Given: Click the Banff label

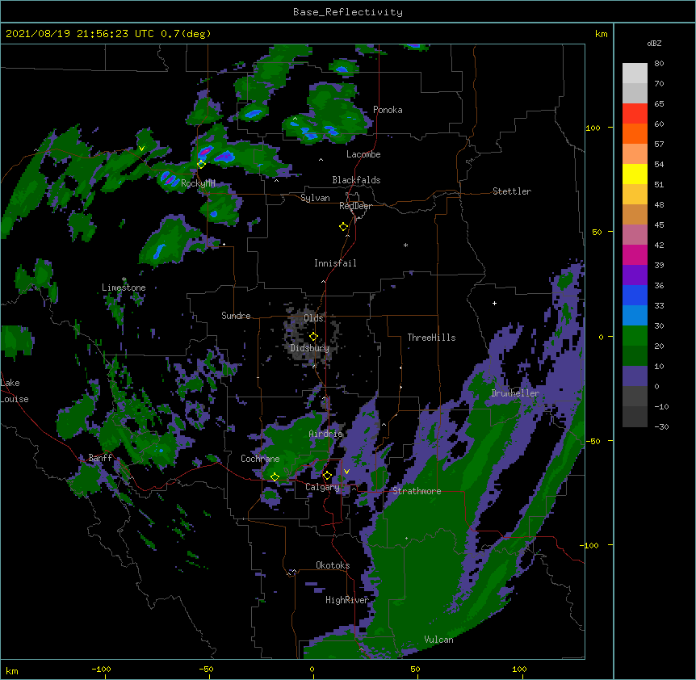Looking at the screenshot, I should (100, 458).
